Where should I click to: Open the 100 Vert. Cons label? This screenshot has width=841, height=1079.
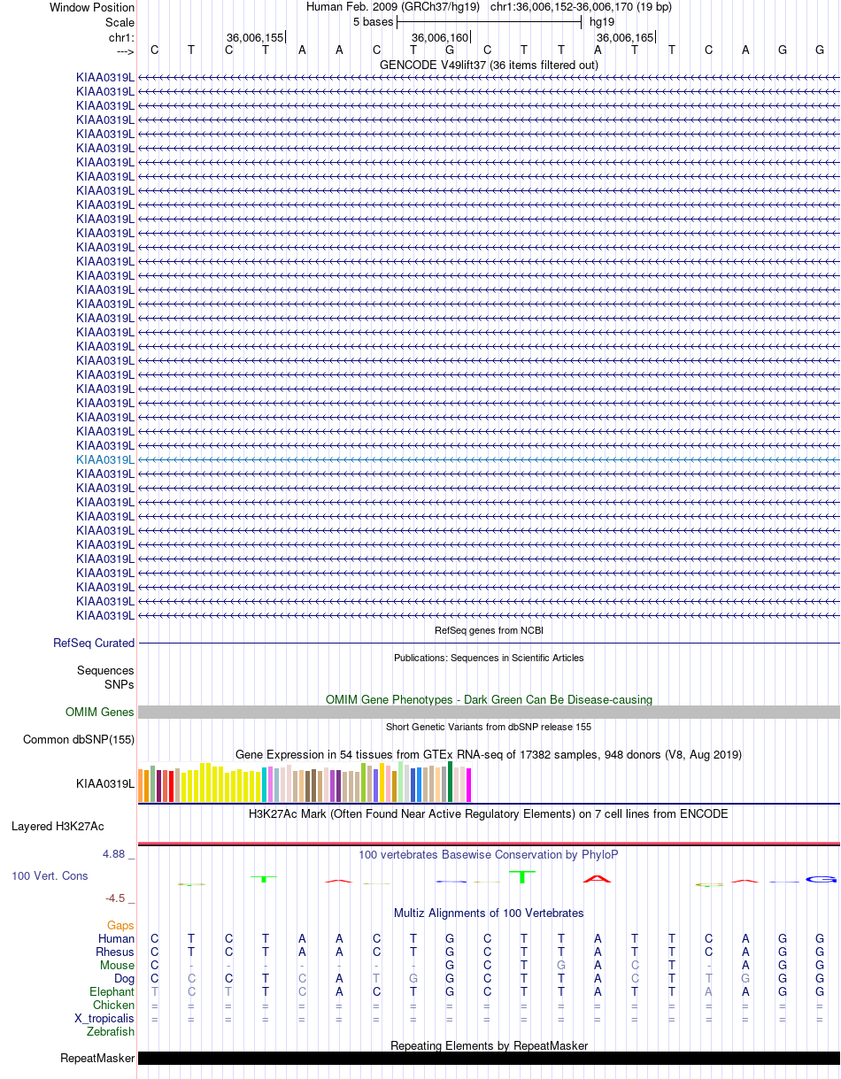tap(50, 875)
